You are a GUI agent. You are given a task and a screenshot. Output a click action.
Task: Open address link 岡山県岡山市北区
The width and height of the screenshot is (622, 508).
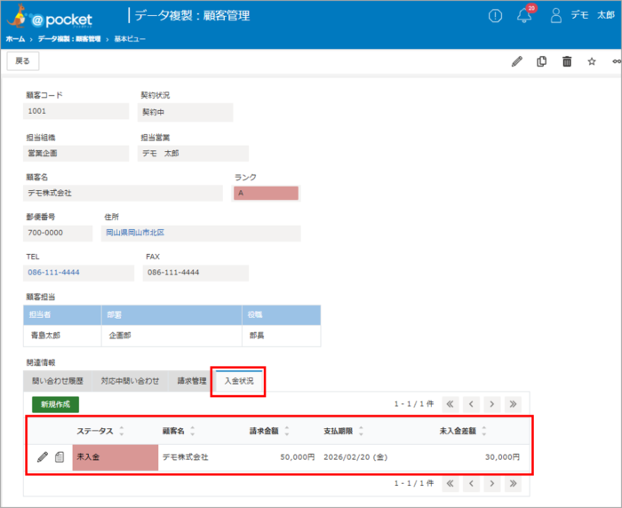pyautogui.click(x=135, y=233)
